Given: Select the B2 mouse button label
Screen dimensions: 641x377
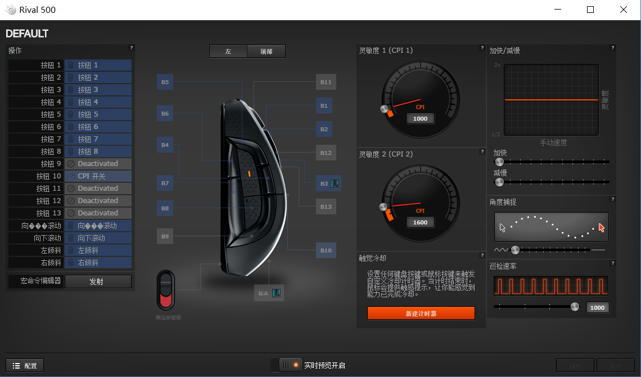Looking at the screenshot, I should pos(324,130).
